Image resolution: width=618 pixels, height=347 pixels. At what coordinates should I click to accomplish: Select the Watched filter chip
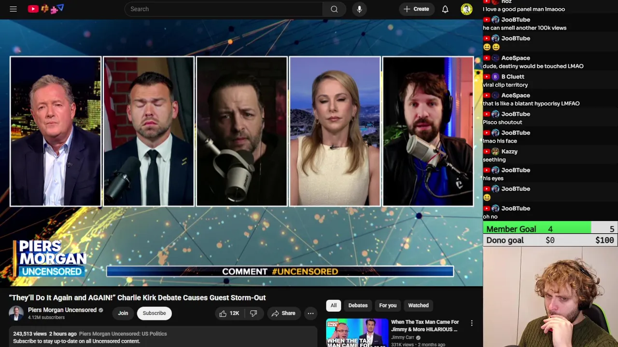418,305
